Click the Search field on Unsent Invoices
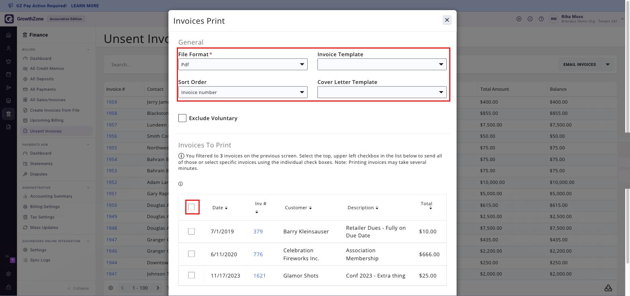The height and width of the screenshot is (296, 630). pyautogui.click(x=137, y=65)
